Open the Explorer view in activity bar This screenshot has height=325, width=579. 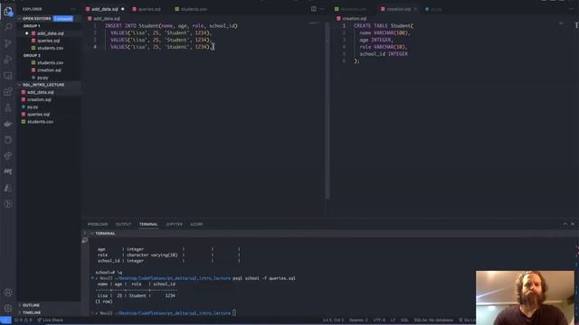coord(8,11)
